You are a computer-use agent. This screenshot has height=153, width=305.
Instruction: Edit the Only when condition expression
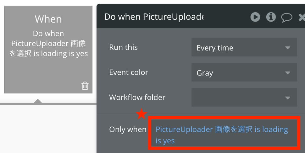tap(224, 133)
